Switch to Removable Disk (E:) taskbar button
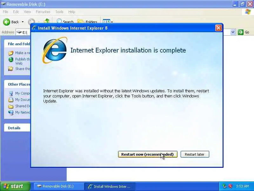 [59, 186]
